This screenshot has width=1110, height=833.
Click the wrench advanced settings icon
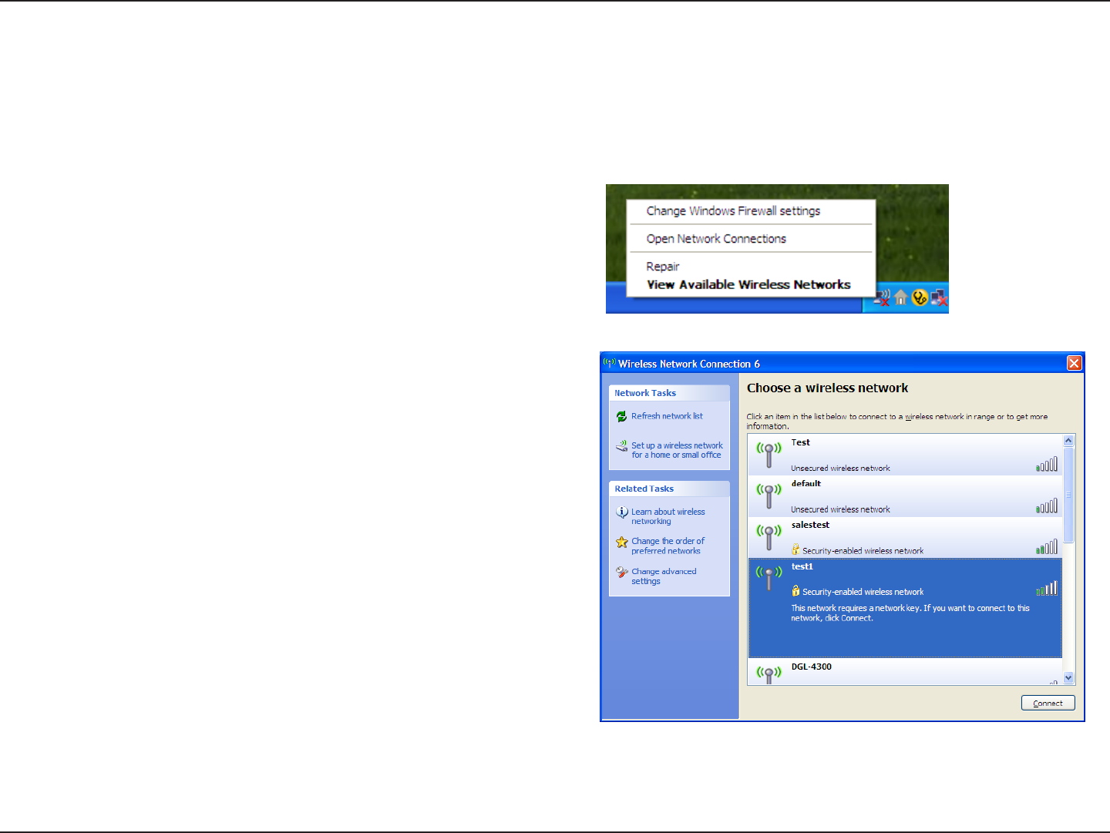[622, 572]
